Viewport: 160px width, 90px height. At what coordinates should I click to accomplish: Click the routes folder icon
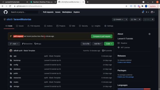[11, 82]
